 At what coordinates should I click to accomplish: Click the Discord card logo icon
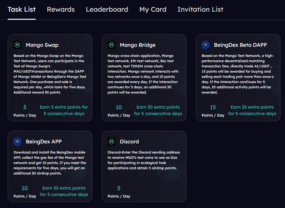[111, 142]
